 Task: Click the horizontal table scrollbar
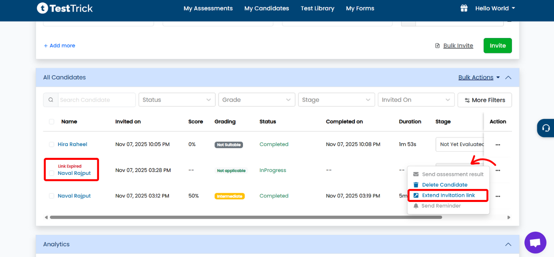click(x=246, y=217)
